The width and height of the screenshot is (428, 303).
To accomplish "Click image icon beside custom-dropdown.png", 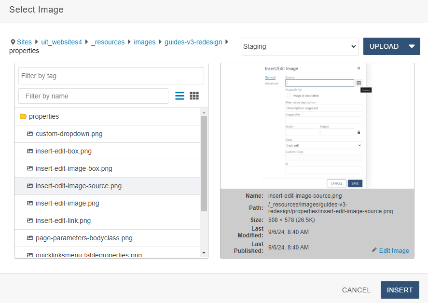I will tap(30, 134).
